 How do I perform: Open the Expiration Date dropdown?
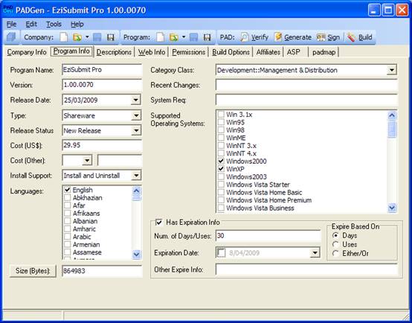pyautogui.click(x=315, y=253)
